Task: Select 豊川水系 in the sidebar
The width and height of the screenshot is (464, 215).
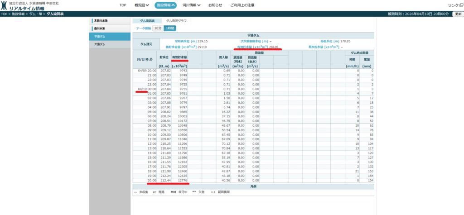Action: [x=101, y=29]
